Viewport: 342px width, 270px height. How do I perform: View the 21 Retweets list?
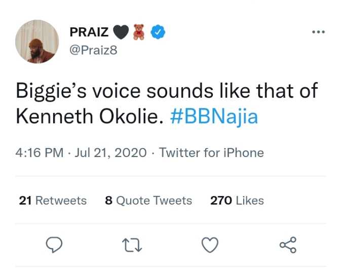(x=53, y=201)
